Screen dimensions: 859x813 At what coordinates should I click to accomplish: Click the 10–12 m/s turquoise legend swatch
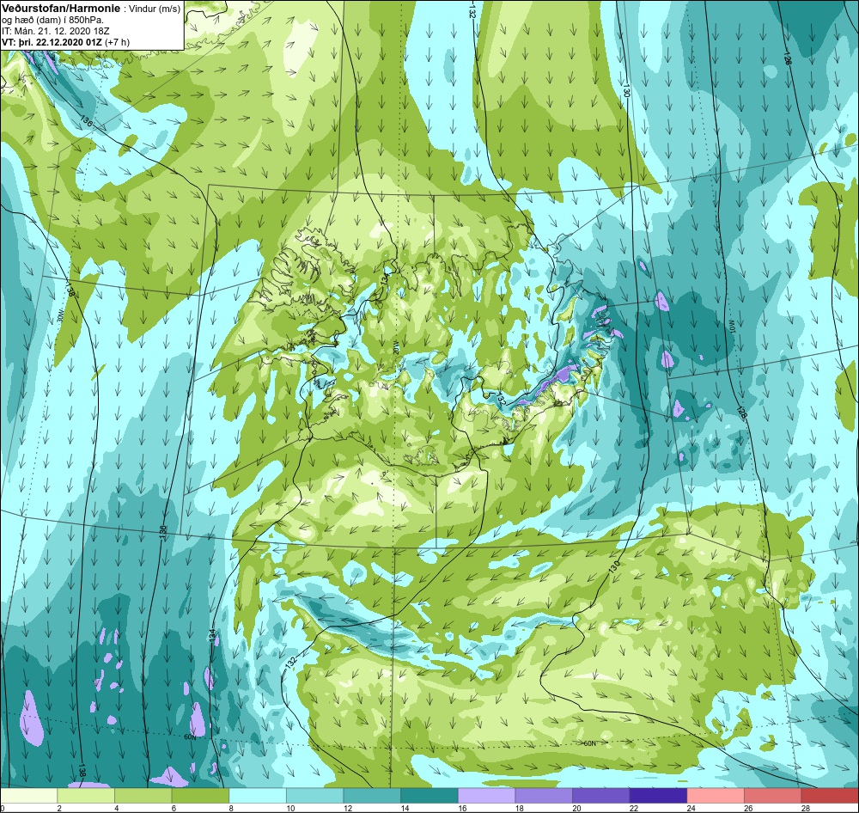tap(315, 796)
